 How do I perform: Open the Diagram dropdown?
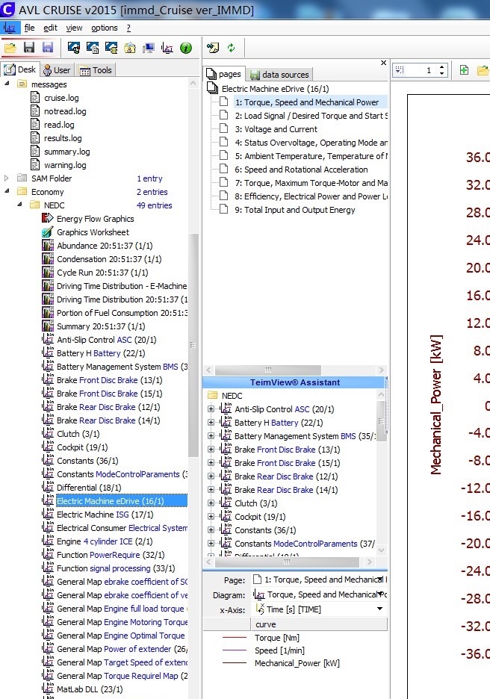[380, 594]
